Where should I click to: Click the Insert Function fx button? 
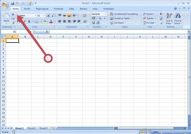47,32
